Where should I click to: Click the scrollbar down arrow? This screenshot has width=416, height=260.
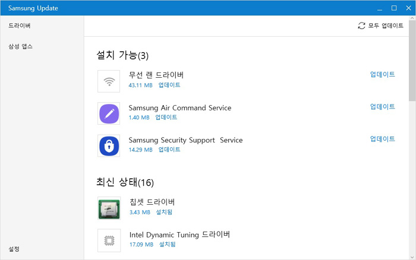click(412, 257)
